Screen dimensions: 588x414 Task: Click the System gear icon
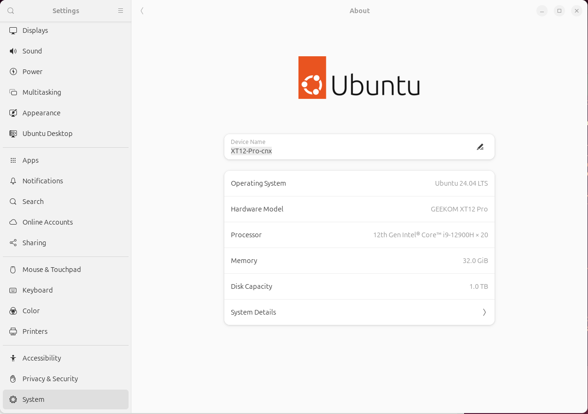click(13, 399)
